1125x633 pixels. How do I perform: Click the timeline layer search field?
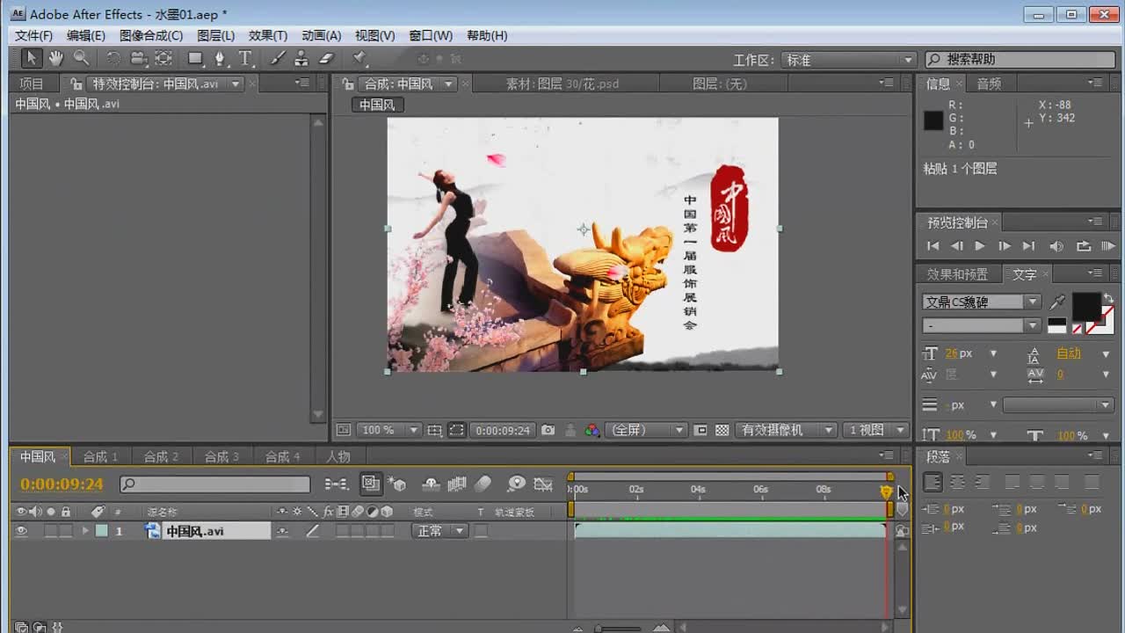[215, 484]
